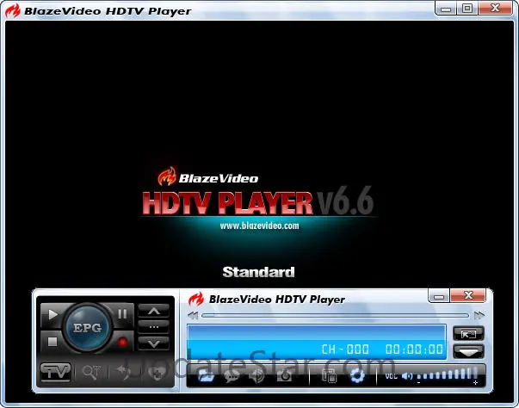The image size is (519, 408).
Task: Set volume on the volume bar meter
Action: [x=447, y=374]
